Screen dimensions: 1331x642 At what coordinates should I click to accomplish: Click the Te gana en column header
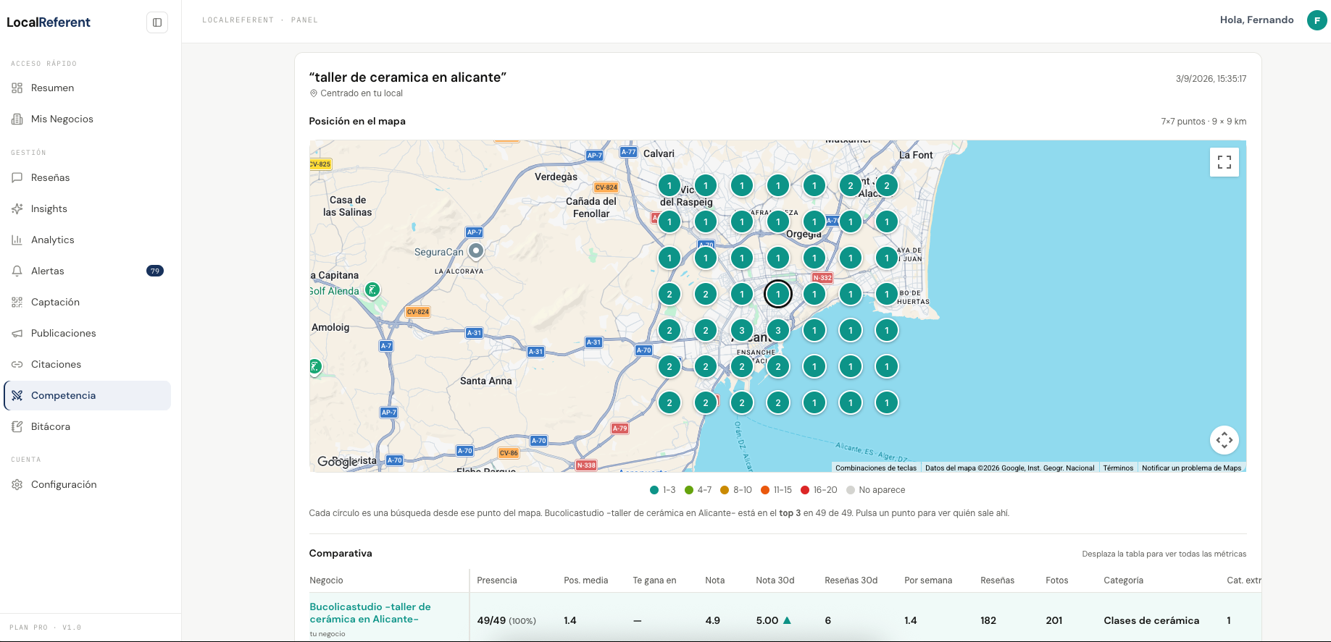654,580
